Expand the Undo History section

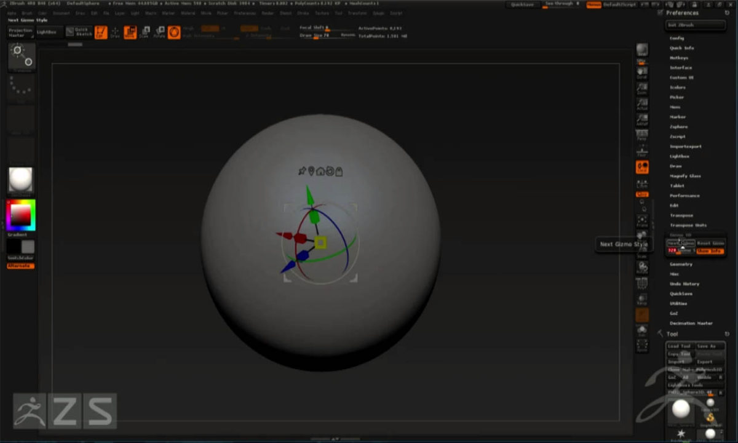tap(686, 284)
